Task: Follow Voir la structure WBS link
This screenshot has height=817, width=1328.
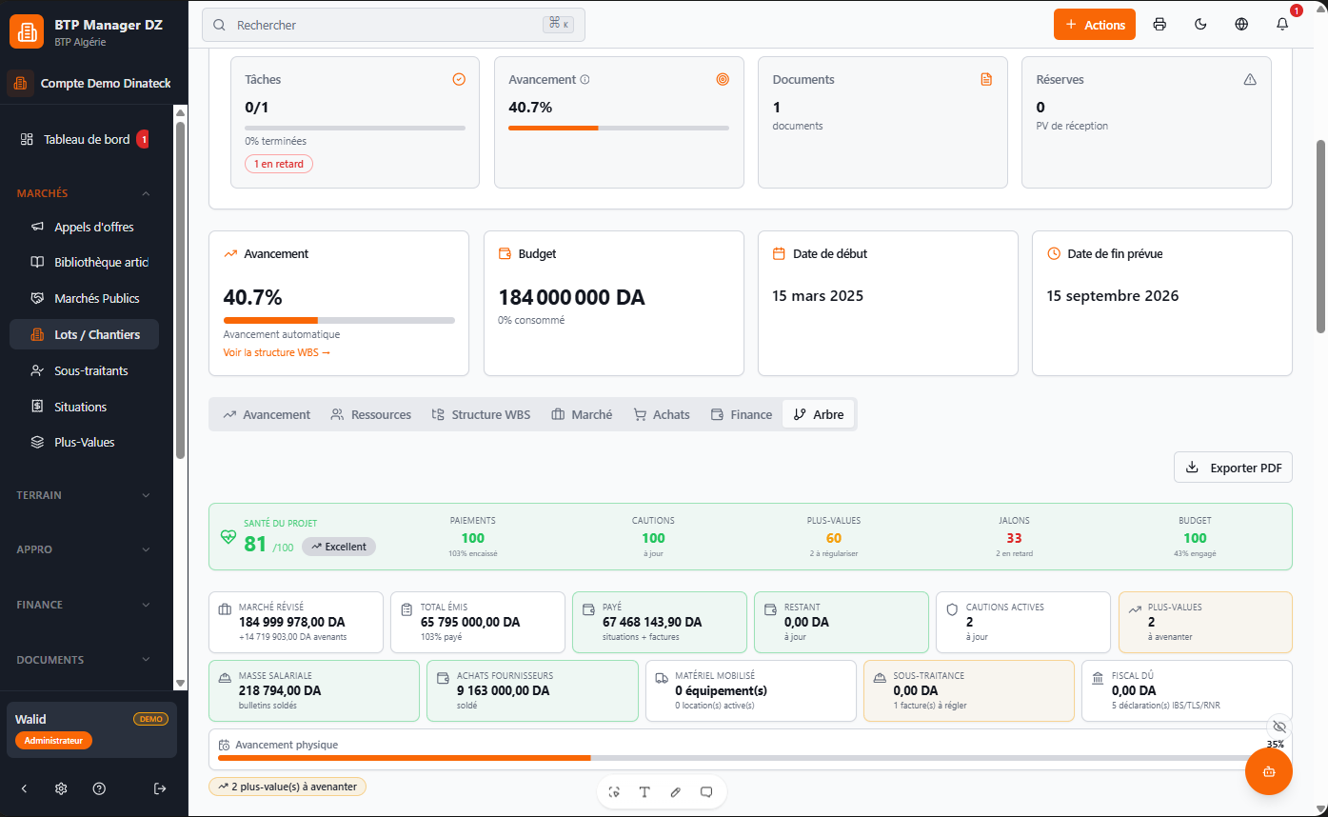Action: [x=276, y=352]
